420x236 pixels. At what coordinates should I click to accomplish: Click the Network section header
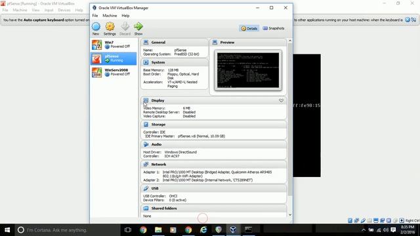[x=213, y=165]
